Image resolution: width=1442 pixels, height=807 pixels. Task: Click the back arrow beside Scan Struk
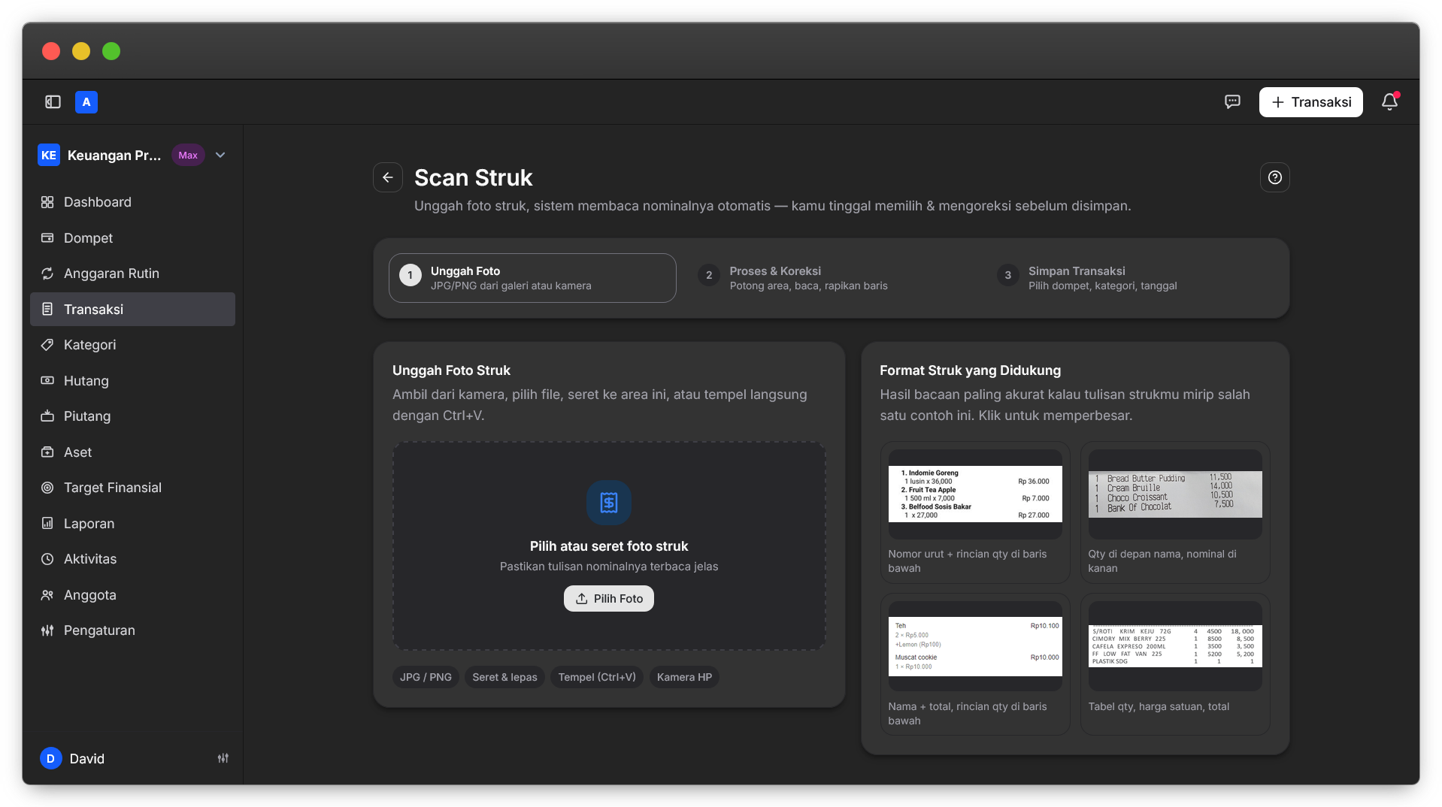point(388,177)
